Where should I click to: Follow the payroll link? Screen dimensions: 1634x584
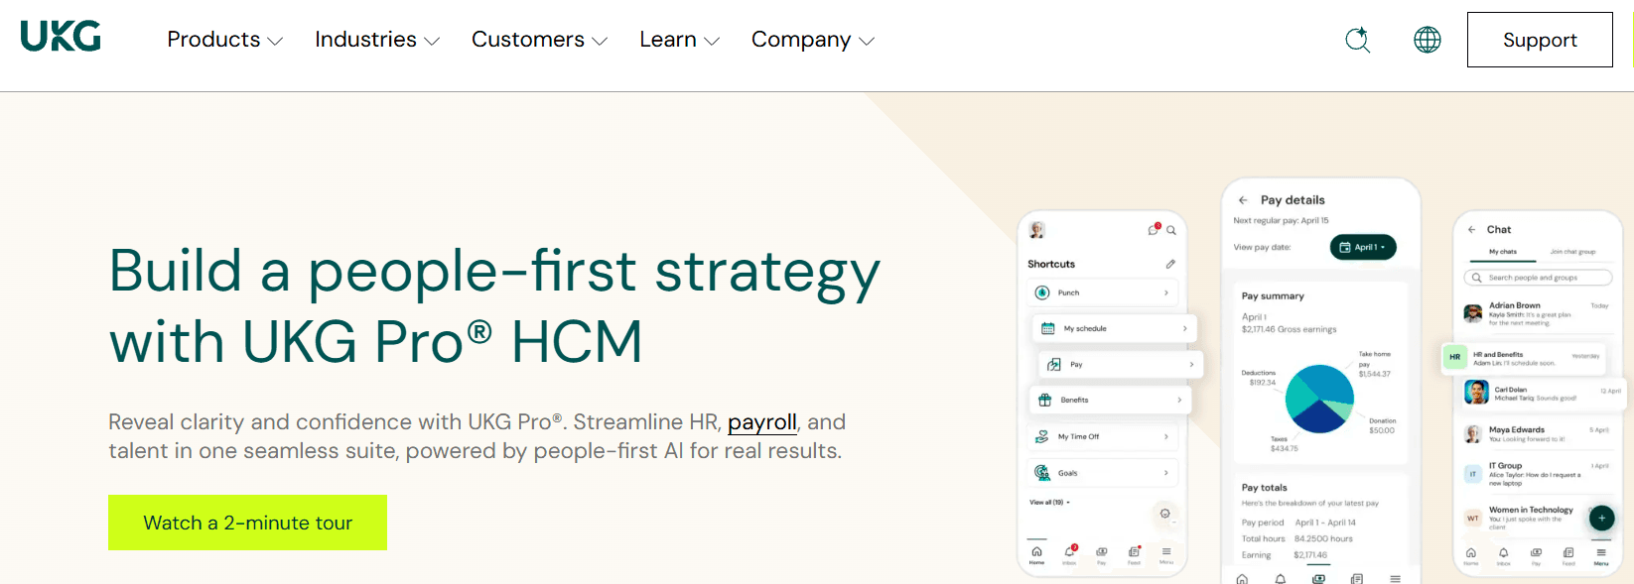coord(762,422)
